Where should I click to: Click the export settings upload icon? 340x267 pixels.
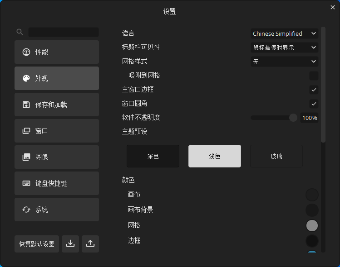90,244
